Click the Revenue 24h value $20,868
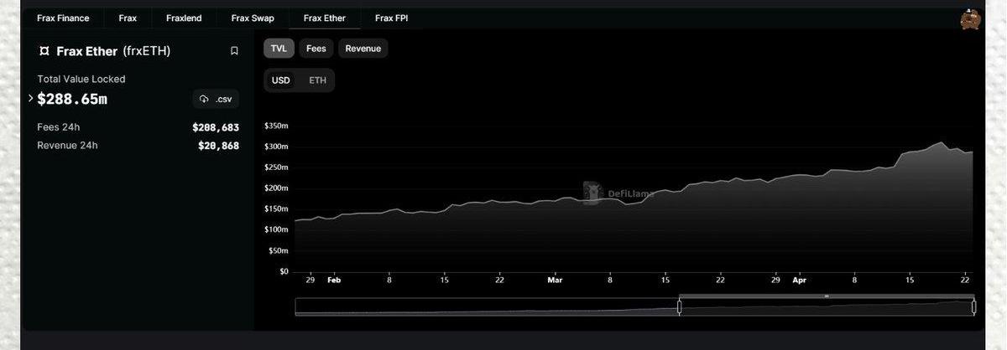 [219, 146]
